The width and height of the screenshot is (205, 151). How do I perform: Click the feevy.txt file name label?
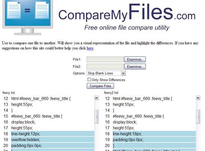9,93
